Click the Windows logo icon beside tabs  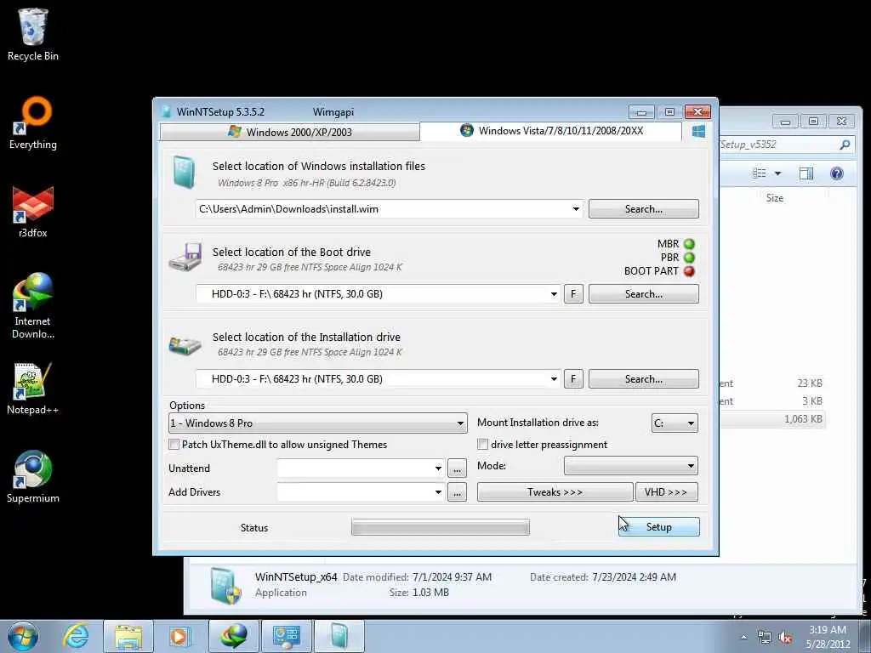coord(699,132)
